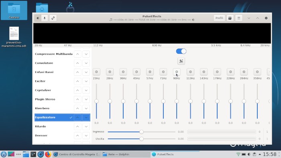This screenshot has width=281, height=158.
Task: Open the Profili presets button
Action: 219,18
